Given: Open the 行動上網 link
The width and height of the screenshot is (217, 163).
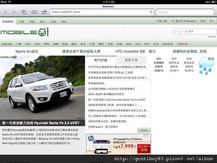Looking at the screenshot, I should click(162, 21).
